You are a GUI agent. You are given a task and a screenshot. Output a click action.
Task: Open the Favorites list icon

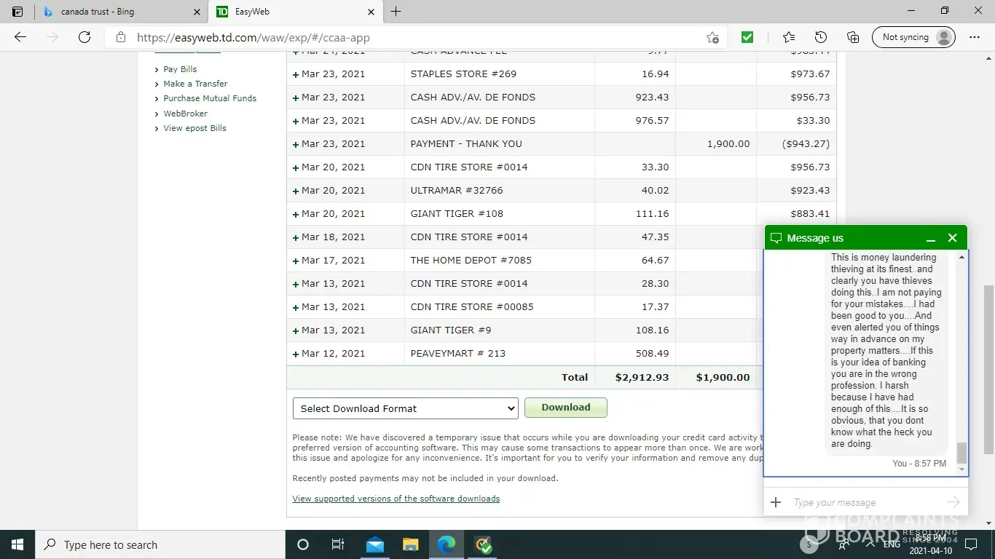coord(789,37)
